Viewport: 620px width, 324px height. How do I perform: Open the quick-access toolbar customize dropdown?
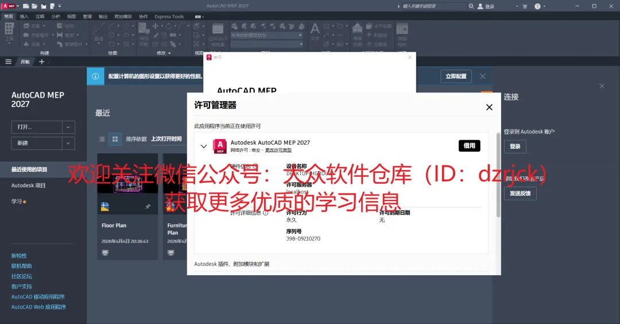pyautogui.click(x=60, y=6)
